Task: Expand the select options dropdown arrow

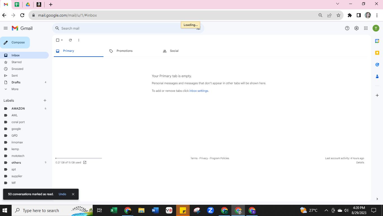Action: point(62,40)
